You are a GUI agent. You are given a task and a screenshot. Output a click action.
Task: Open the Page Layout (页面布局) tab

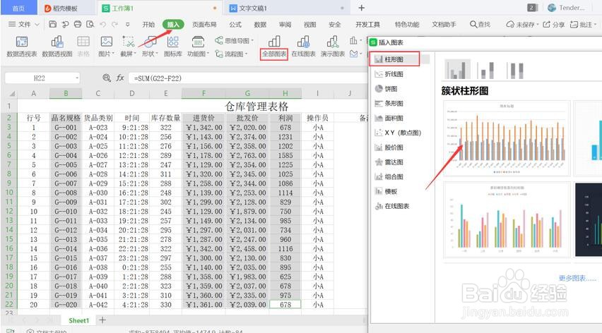204,25
